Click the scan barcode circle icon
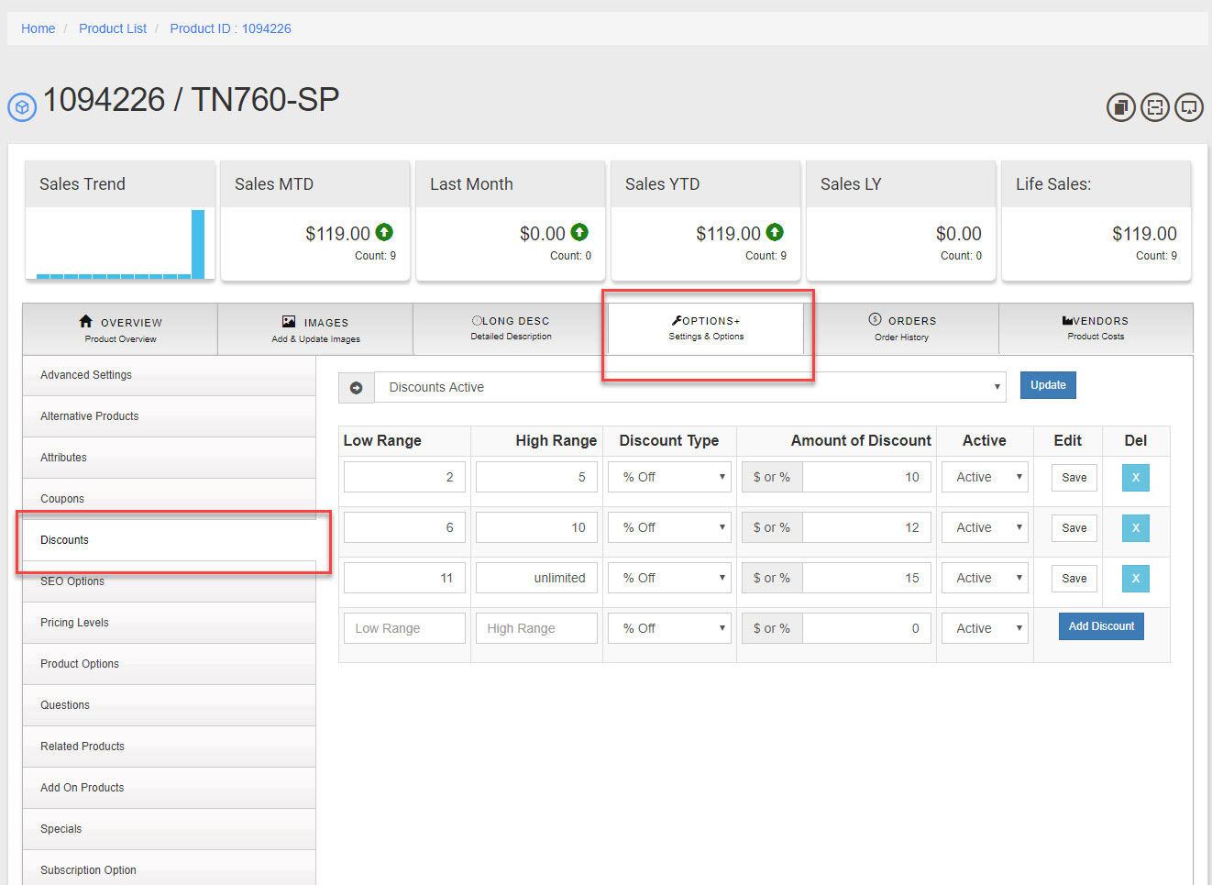1212x885 pixels. pyautogui.click(x=1155, y=107)
